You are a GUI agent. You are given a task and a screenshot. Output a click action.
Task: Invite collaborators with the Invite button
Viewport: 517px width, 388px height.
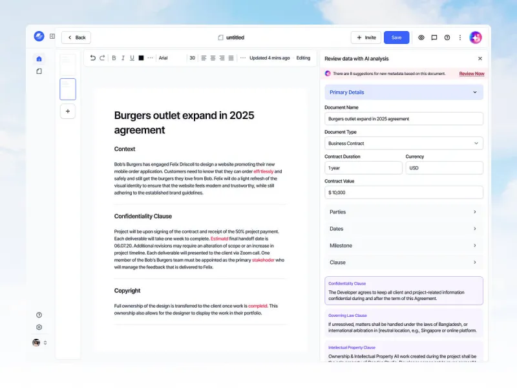366,38
